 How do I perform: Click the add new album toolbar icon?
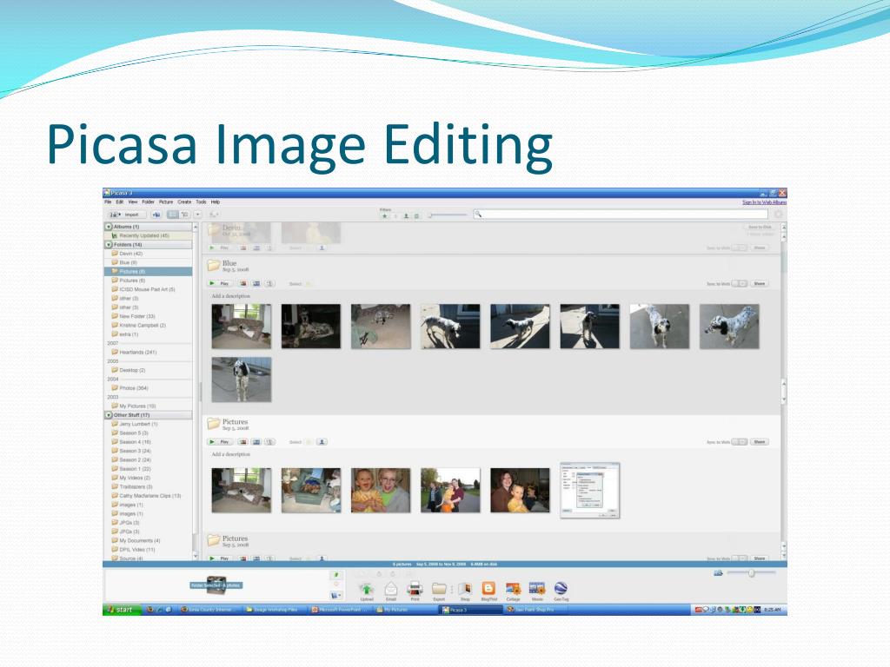click(x=156, y=215)
